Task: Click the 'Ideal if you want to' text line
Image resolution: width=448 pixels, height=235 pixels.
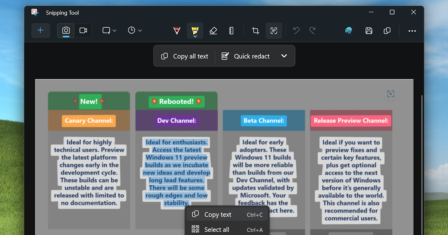Action: (351, 142)
